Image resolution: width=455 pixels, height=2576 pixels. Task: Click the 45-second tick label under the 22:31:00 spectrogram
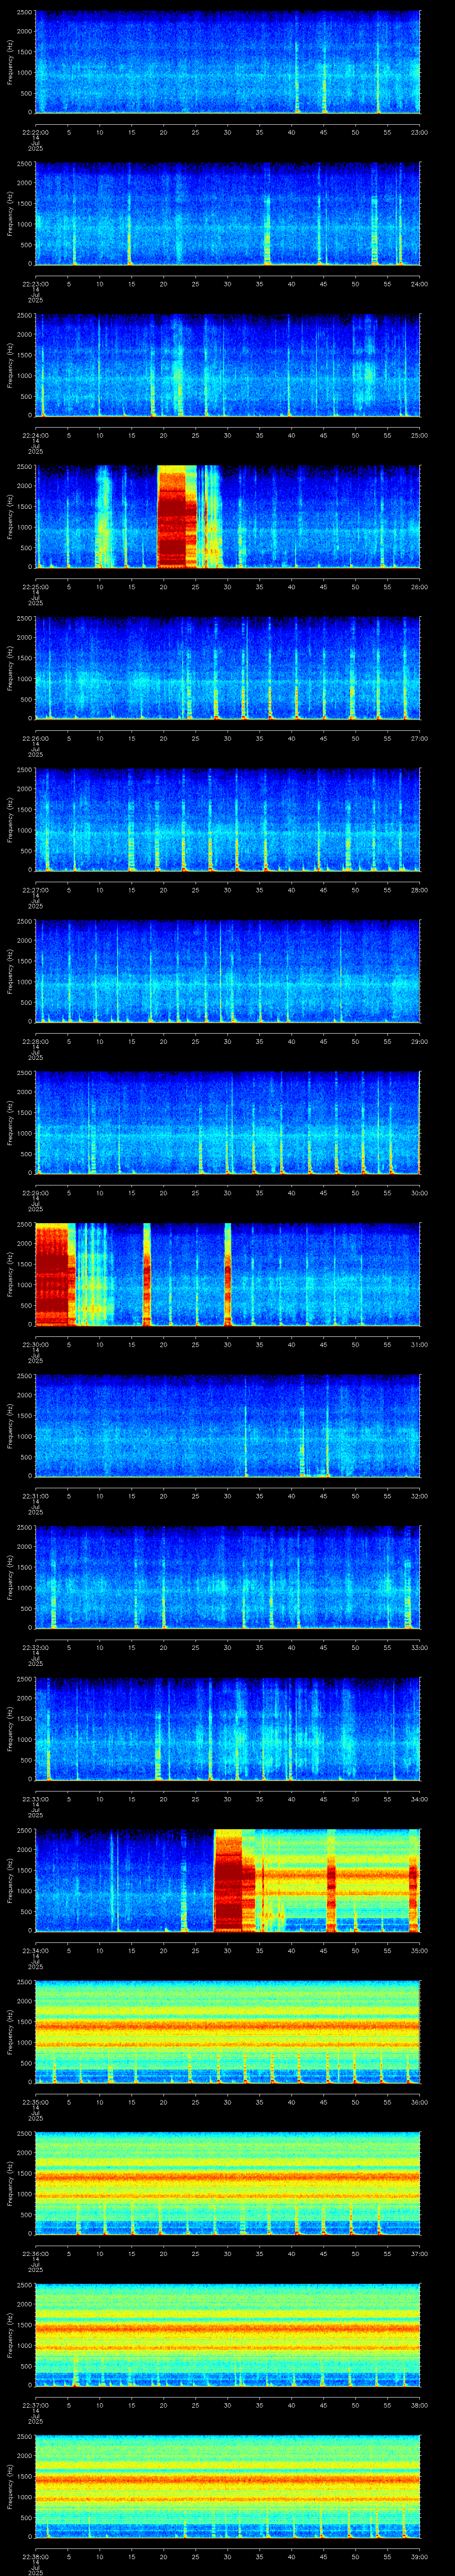[323, 1496]
